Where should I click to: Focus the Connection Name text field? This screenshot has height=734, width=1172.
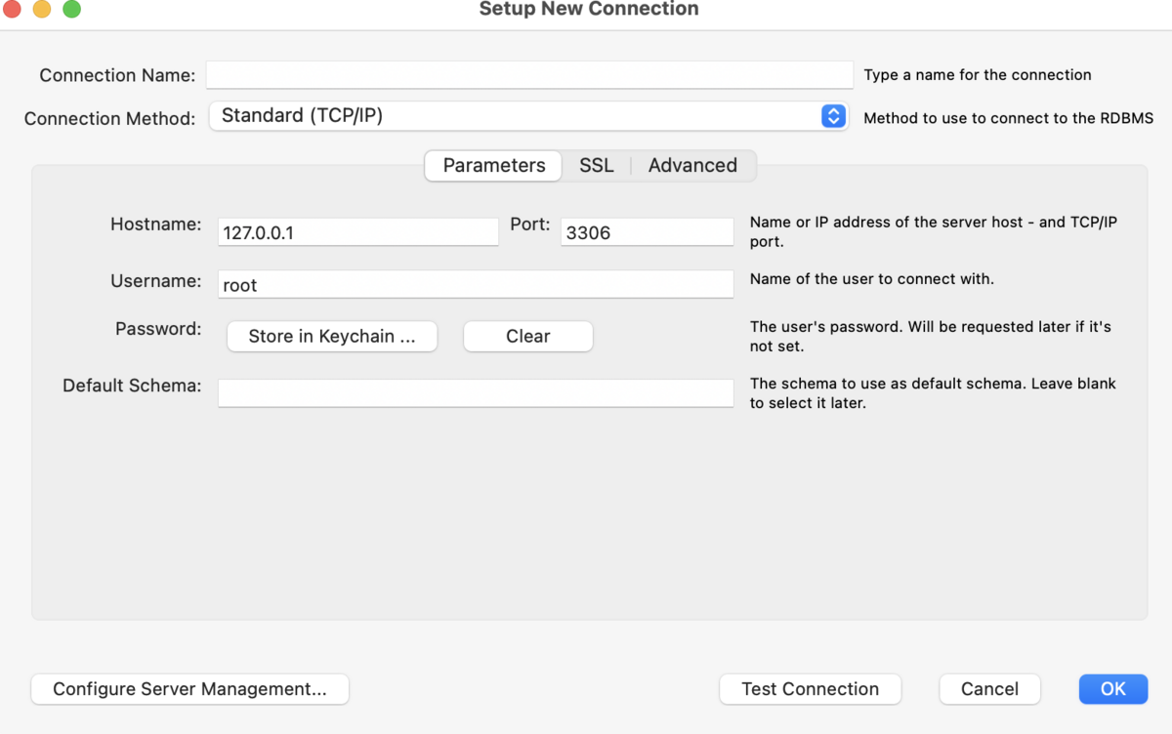click(529, 75)
